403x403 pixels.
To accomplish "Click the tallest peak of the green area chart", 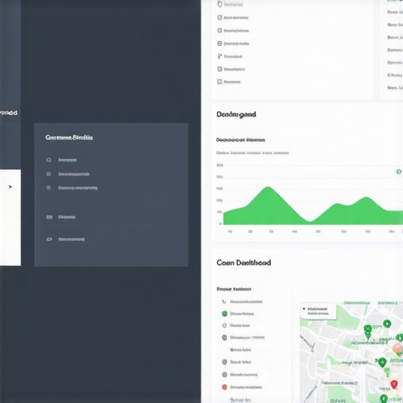I will coord(268,187).
